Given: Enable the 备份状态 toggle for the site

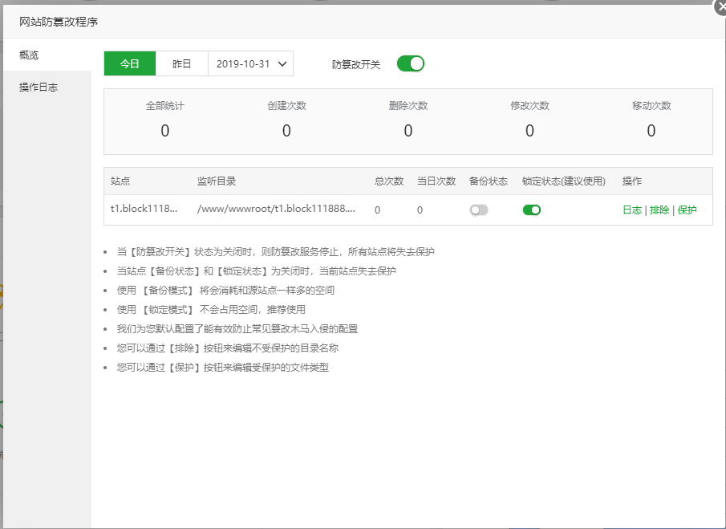Looking at the screenshot, I should (x=479, y=209).
